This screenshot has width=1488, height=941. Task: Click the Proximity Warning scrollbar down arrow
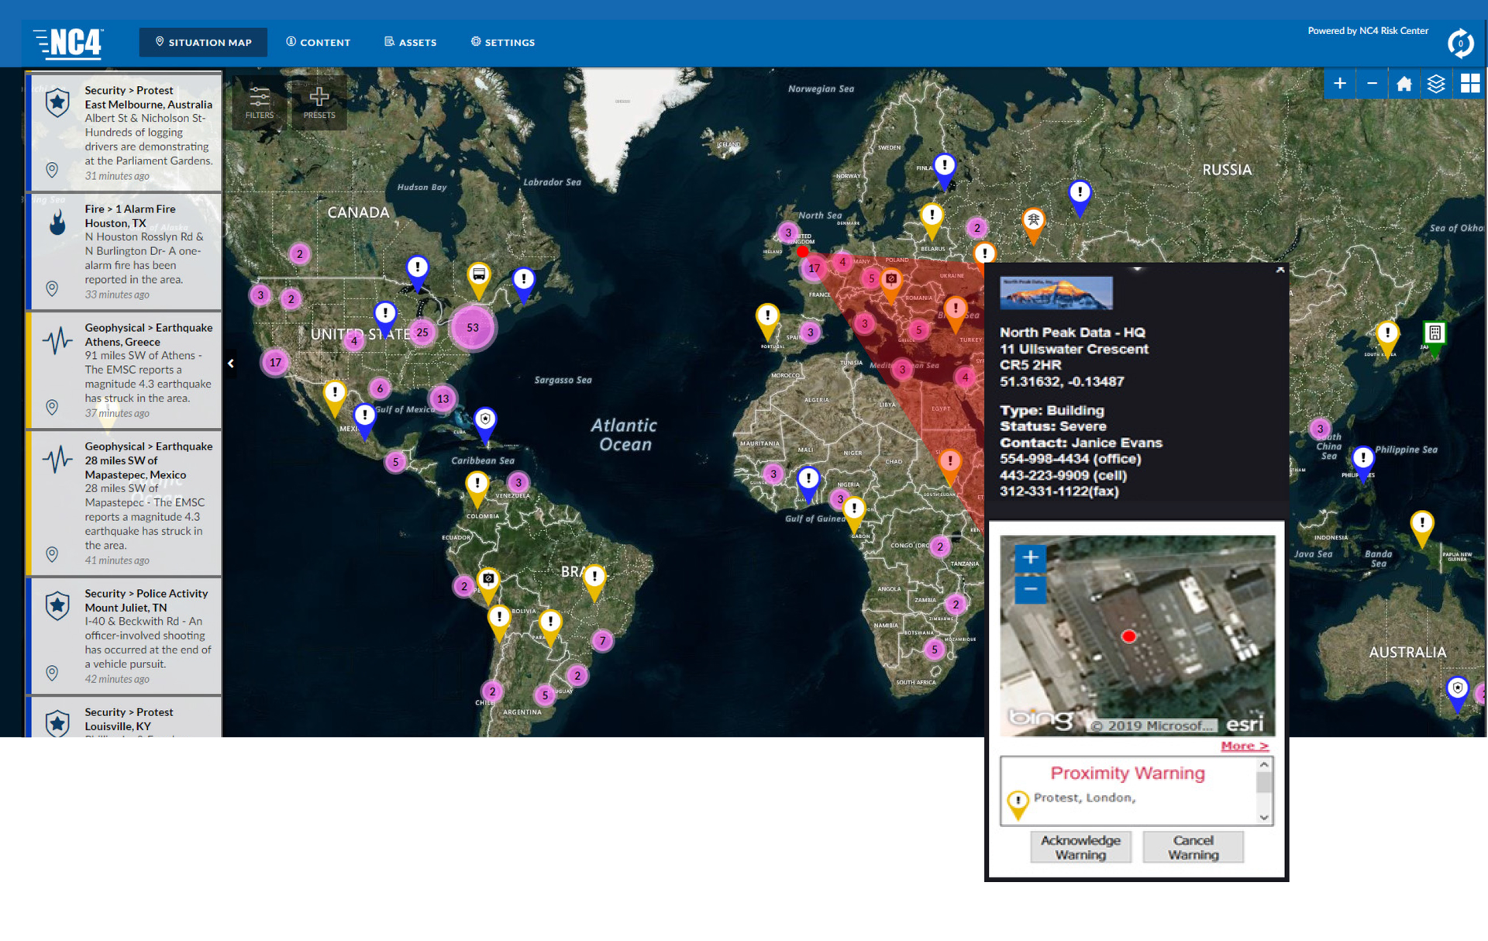point(1263,816)
